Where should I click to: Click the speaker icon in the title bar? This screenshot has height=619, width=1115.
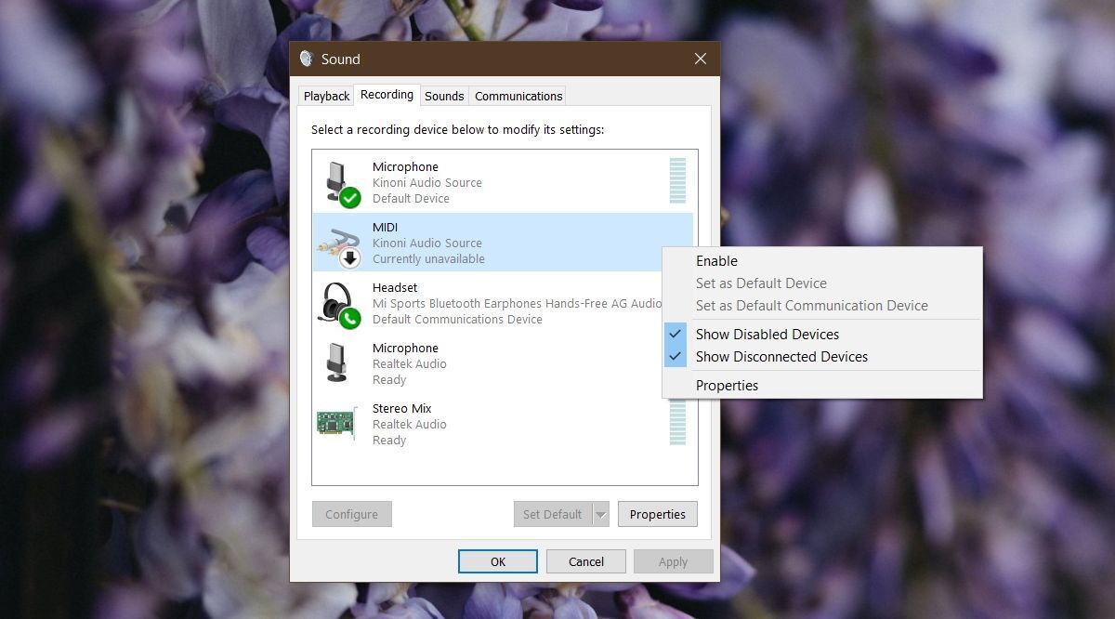point(308,58)
